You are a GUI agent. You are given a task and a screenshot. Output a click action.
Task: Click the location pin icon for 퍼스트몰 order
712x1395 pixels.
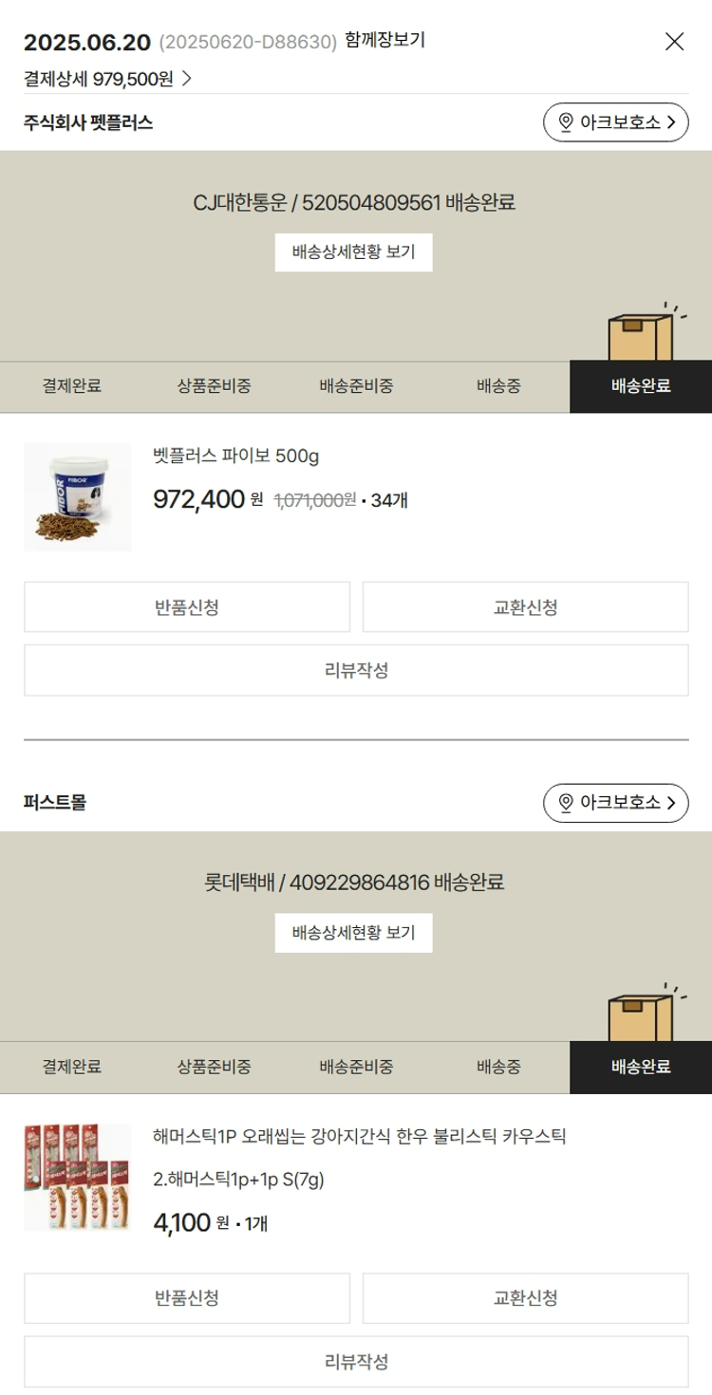(566, 803)
